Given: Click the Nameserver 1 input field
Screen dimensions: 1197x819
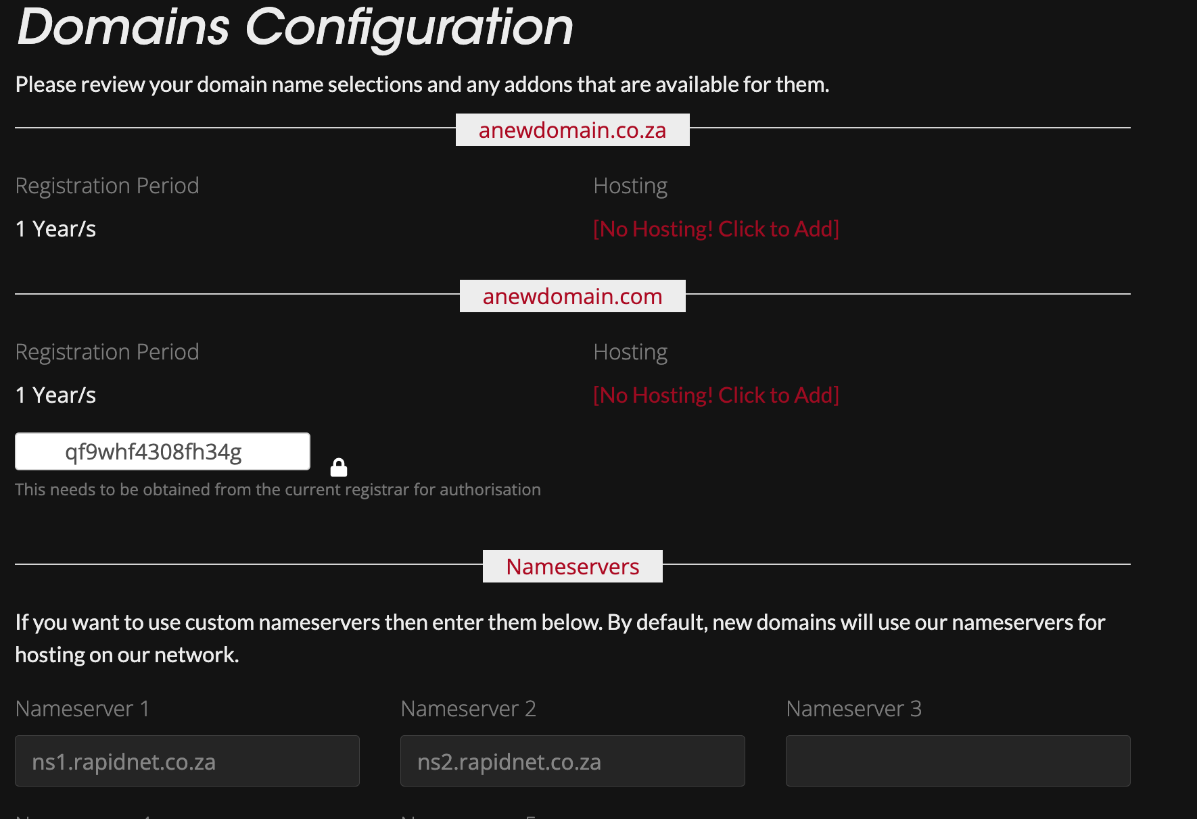Looking at the screenshot, I should (187, 761).
